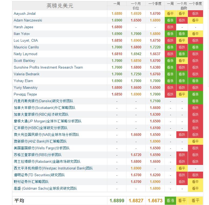The width and height of the screenshot is (209, 205).
Task: Select the JP Morgan forex strategy team
Action: (47, 121)
